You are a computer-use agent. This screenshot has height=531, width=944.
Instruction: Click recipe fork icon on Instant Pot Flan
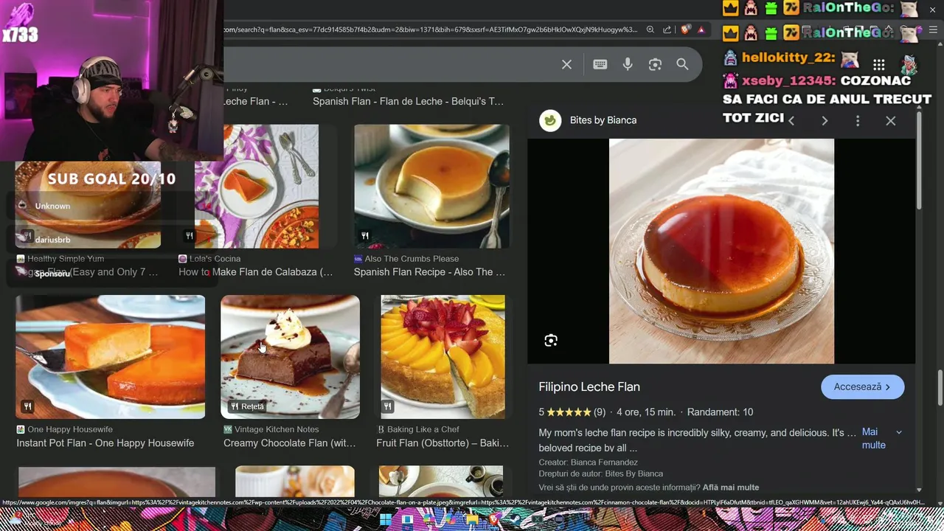point(27,406)
